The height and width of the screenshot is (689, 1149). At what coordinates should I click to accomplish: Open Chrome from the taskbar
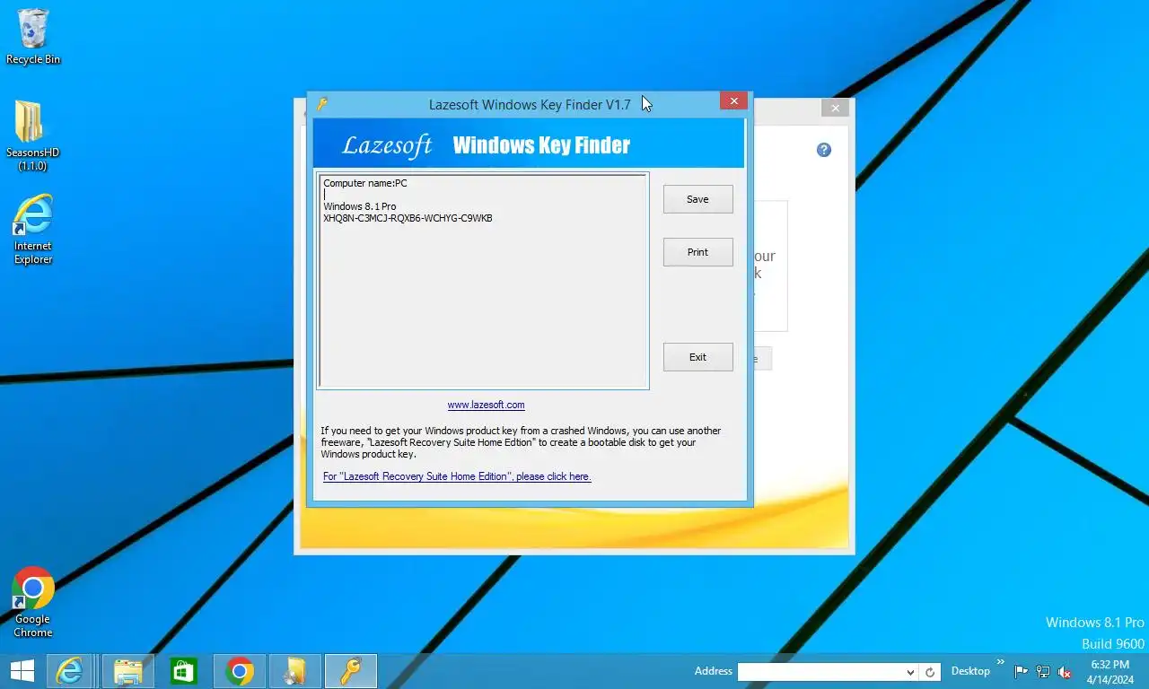[x=239, y=671]
